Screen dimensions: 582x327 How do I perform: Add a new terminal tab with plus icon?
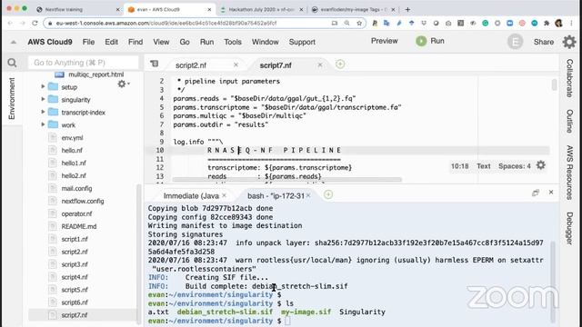click(x=328, y=194)
